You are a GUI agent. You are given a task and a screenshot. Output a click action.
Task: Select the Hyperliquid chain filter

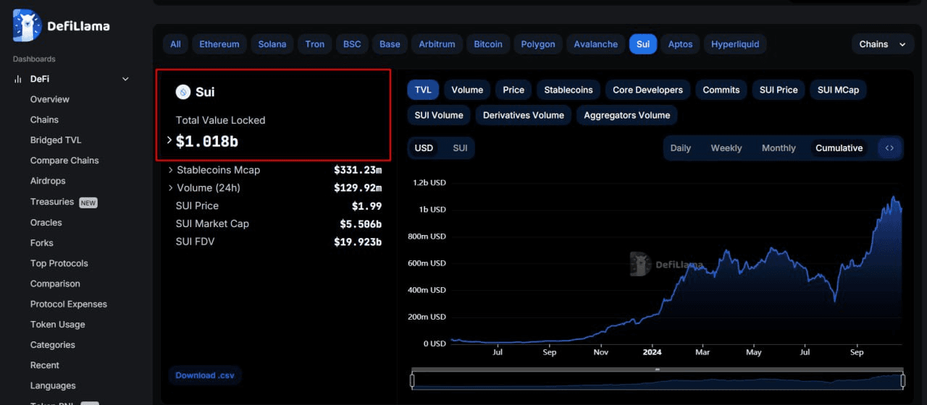pos(735,44)
